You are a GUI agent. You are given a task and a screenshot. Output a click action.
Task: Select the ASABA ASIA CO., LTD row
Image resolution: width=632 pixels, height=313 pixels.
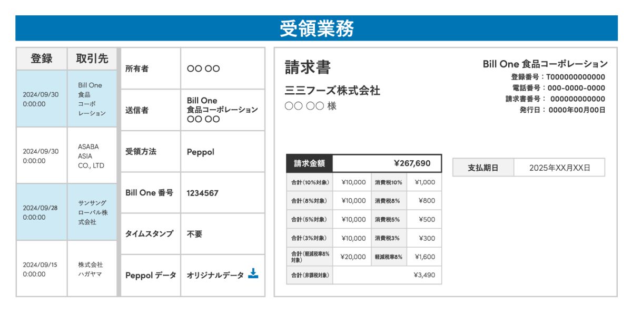tap(67, 155)
